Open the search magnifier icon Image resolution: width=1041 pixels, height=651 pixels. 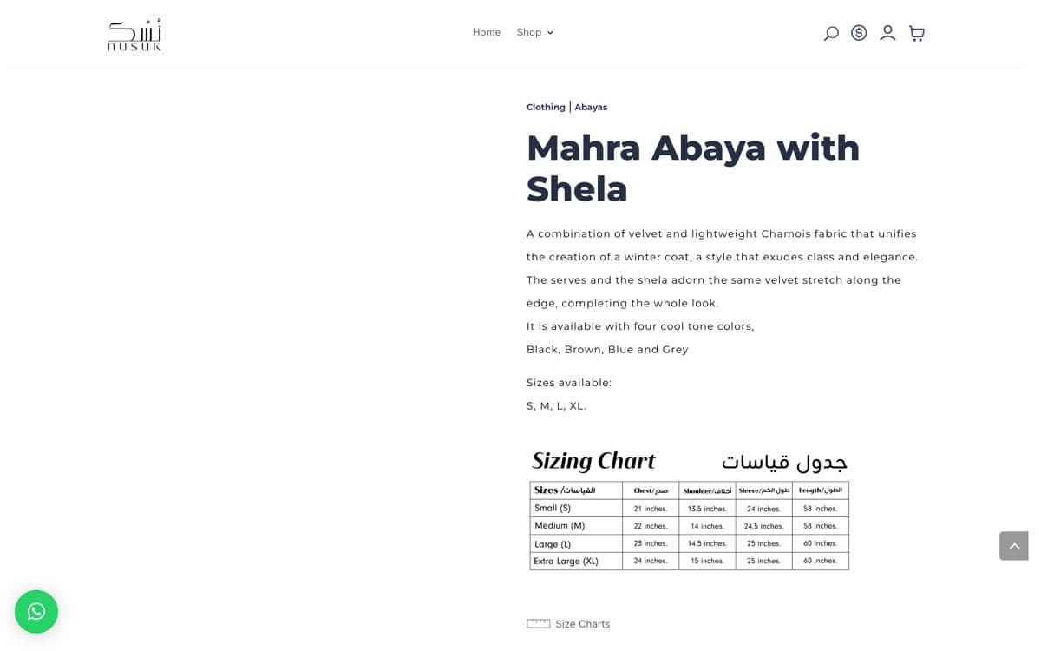(831, 33)
